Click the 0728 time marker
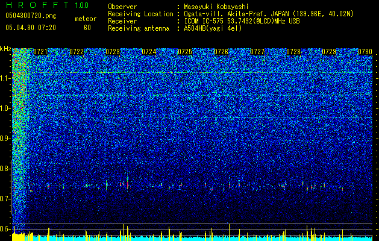Screen dimensions: 379x241 [293, 52]
